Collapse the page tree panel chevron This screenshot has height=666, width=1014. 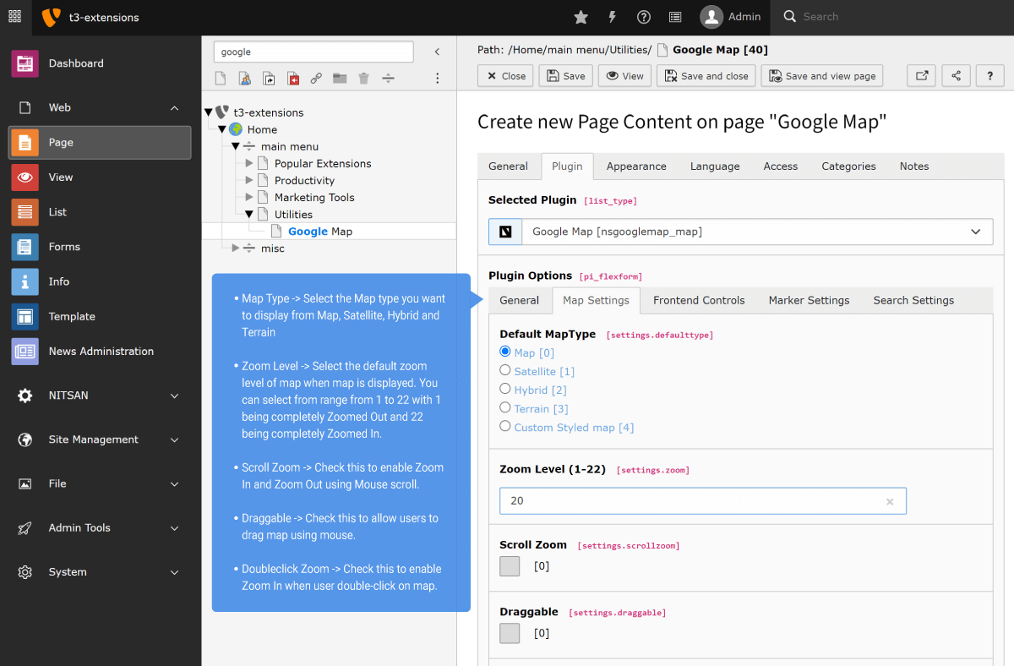point(437,52)
